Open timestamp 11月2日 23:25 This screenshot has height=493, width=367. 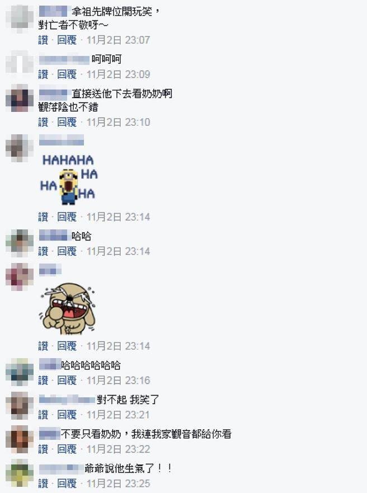point(118,483)
